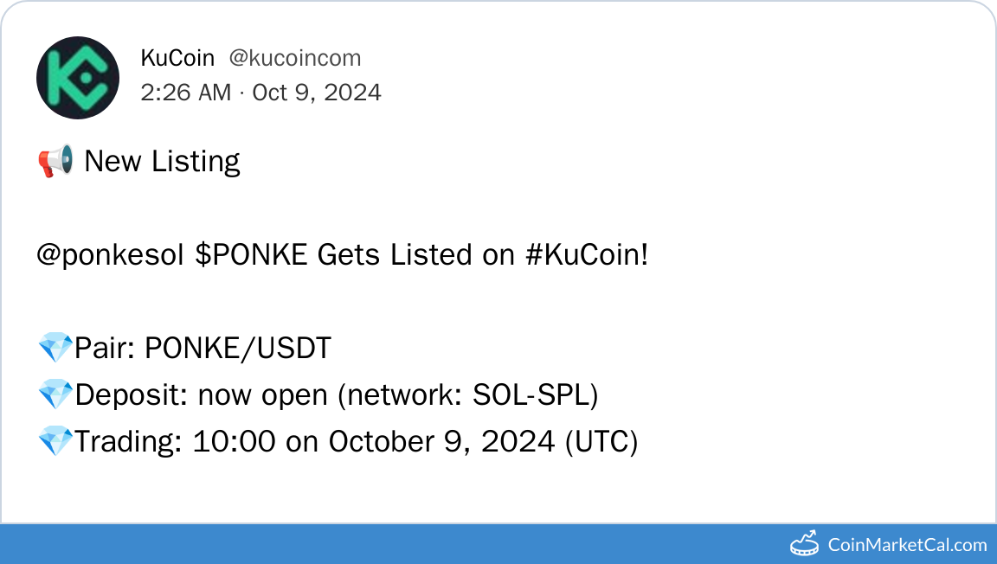The height and width of the screenshot is (564, 997).
Task: Click the CoinMarketCal logo icon
Action: [x=804, y=544]
